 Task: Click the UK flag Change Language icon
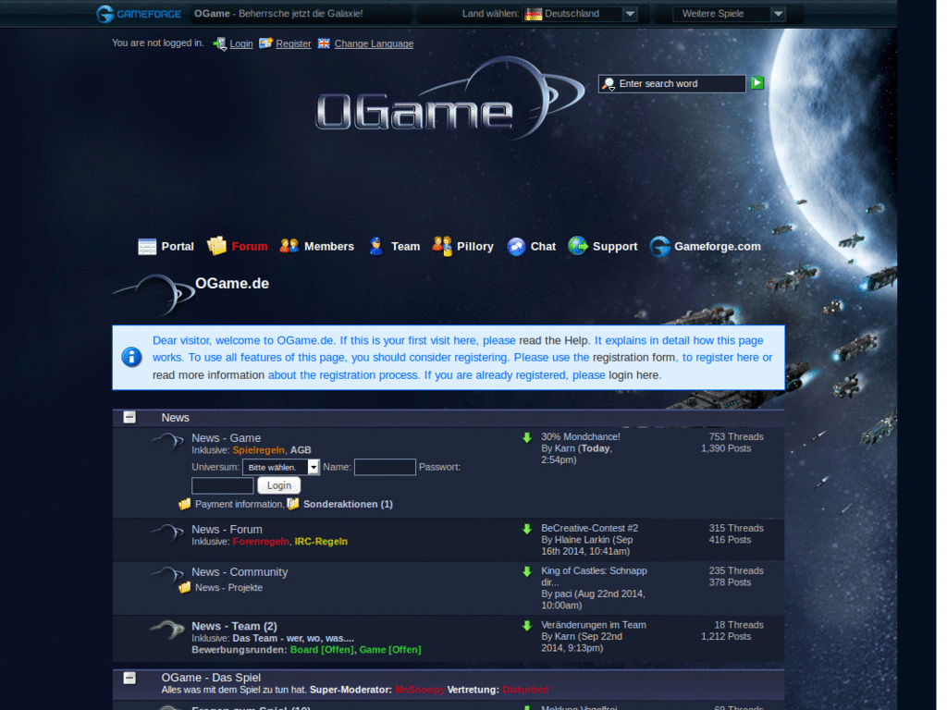(325, 43)
